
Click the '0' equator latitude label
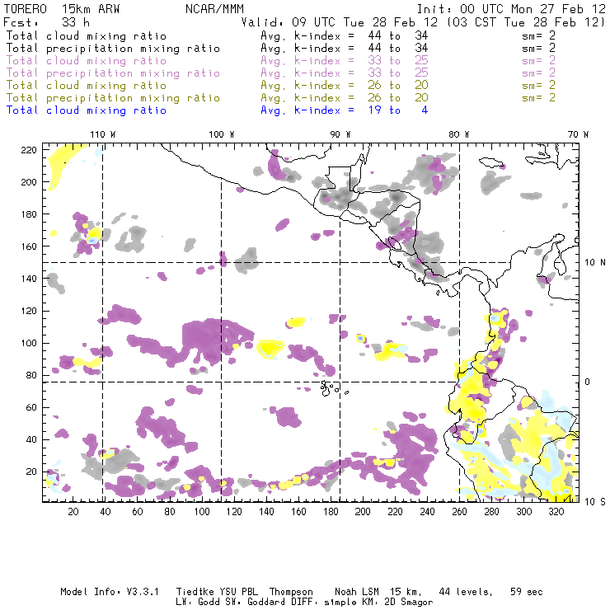click(587, 382)
